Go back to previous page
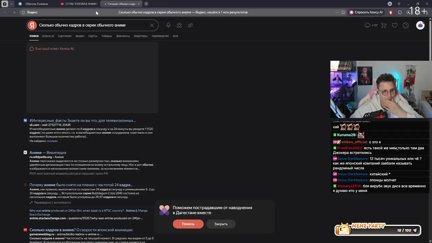 click(x=5, y=12)
